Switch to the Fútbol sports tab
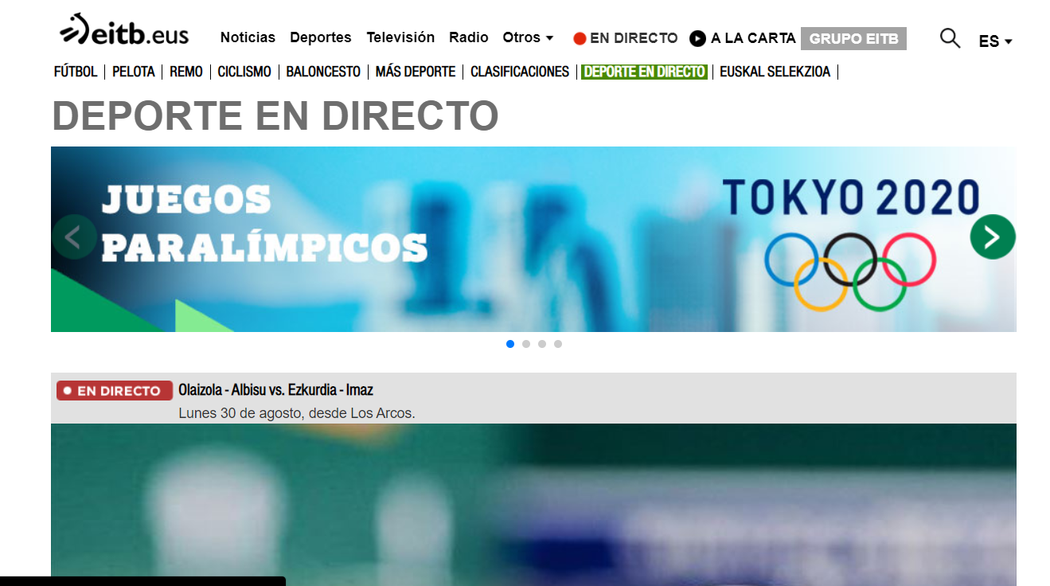This screenshot has width=1050, height=586. (x=76, y=72)
